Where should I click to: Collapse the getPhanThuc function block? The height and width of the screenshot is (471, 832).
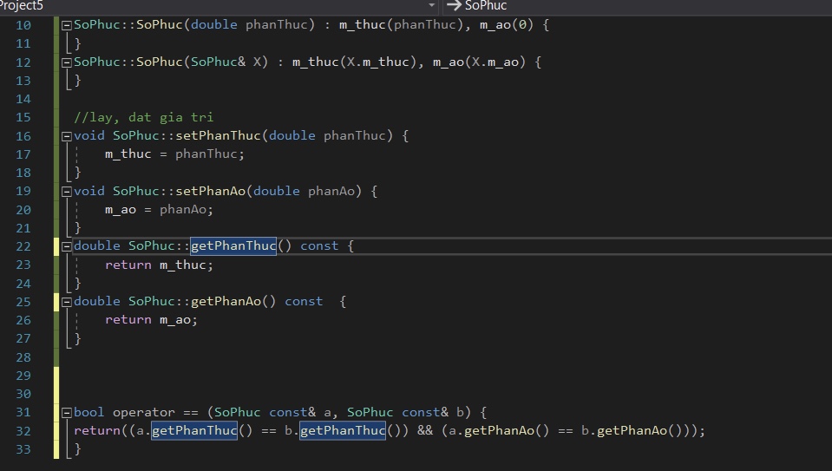[67, 246]
